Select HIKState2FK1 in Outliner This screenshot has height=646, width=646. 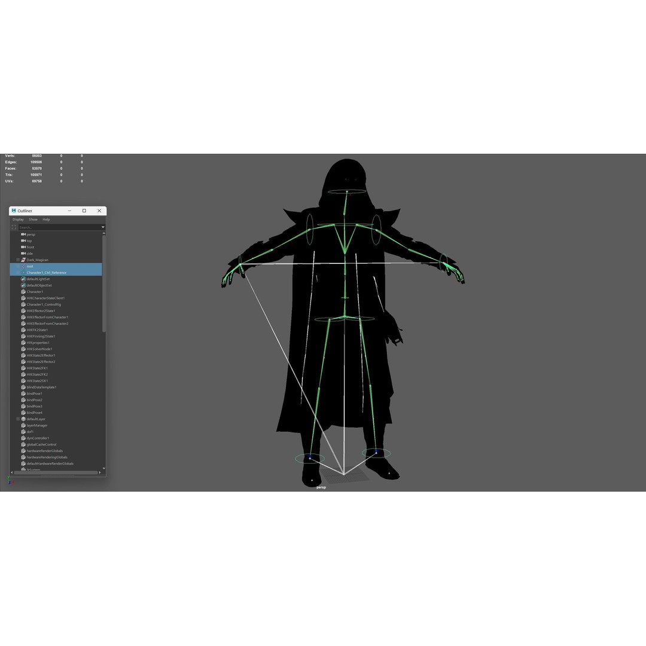click(x=37, y=368)
